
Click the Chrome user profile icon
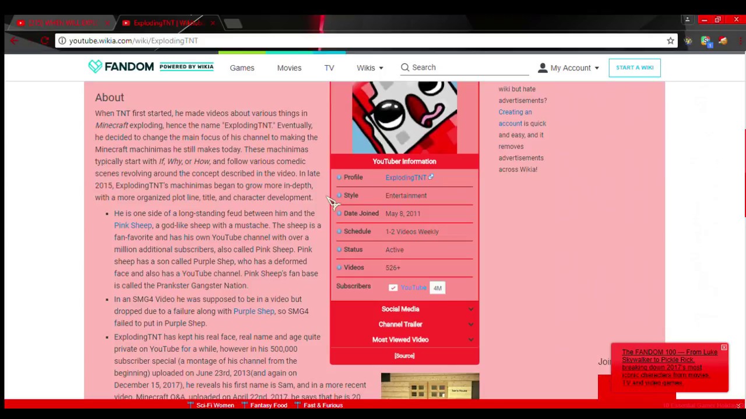687,20
